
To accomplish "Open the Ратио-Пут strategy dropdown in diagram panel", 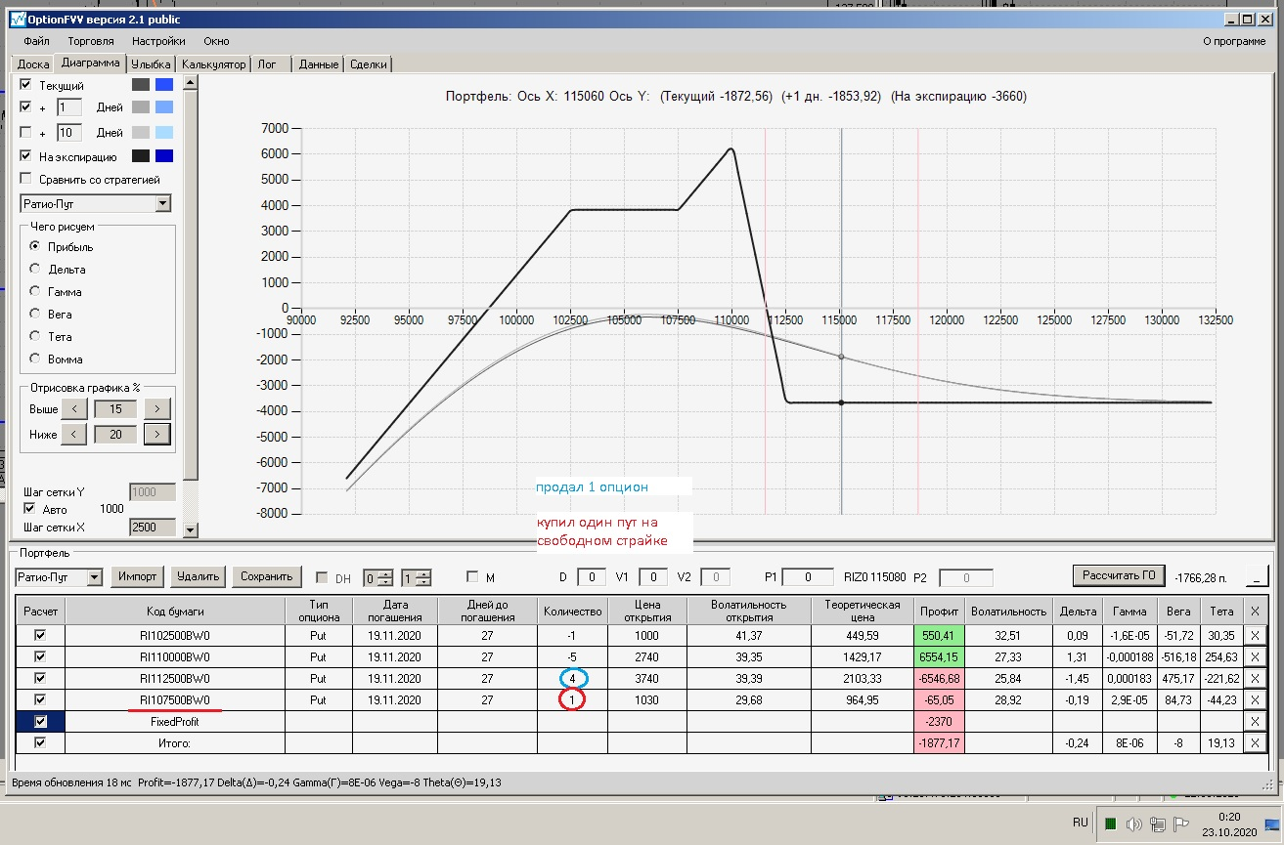I will click(163, 203).
